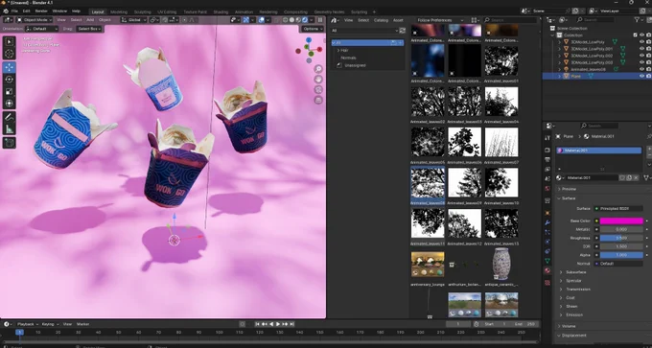Viewport: 652px width, 348px height.
Task: Open the Render properties tab
Action: (547, 150)
